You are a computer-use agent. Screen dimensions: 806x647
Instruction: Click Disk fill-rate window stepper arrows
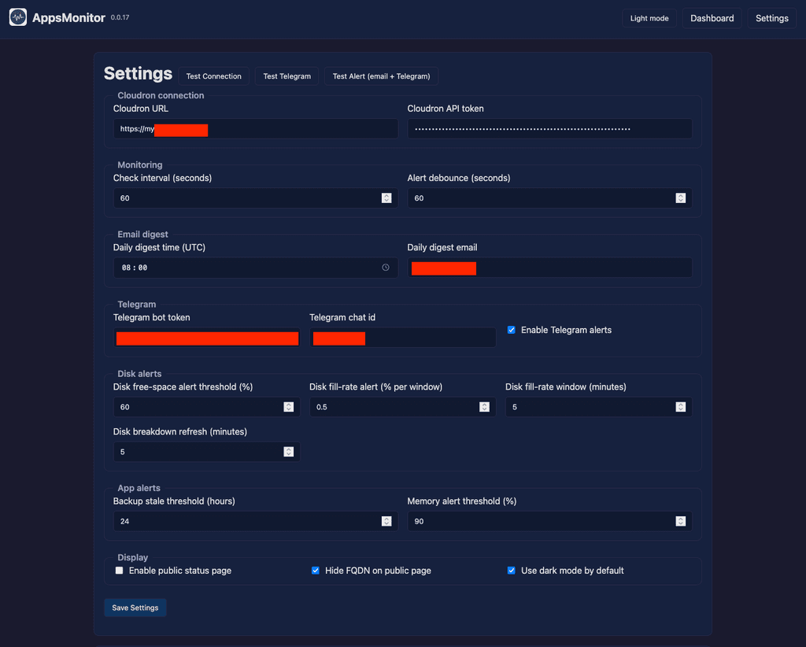(681, 406)
